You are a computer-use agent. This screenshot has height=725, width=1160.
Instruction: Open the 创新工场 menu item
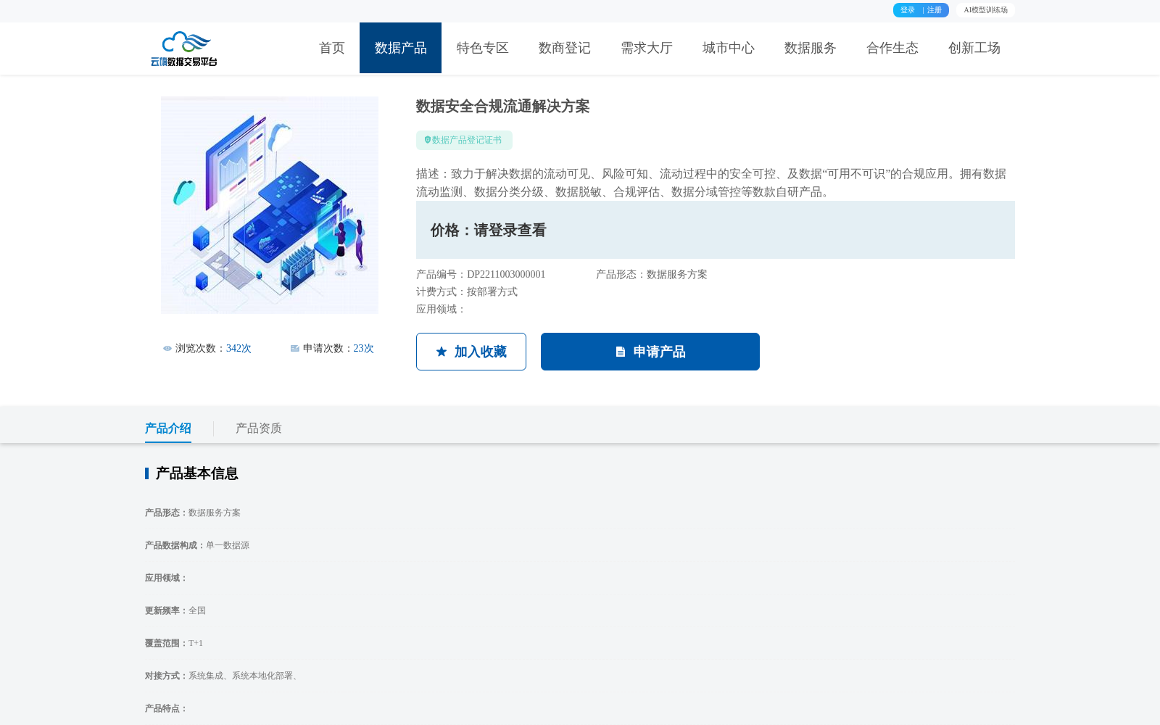pos(974,48)
